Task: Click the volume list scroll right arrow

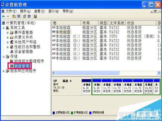Action: [159, 73]
